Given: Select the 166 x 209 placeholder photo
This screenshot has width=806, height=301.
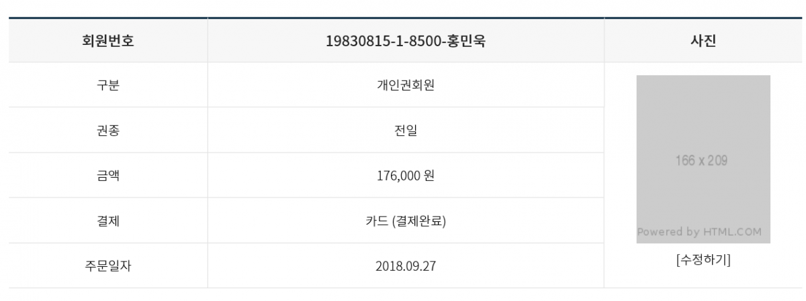Looking at the screenshot, I should pos(703,159).
